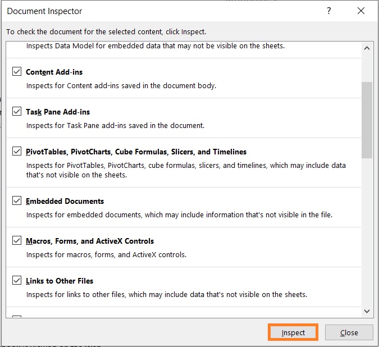Toggle the Links to Other Files checkbox

(17, 280)
